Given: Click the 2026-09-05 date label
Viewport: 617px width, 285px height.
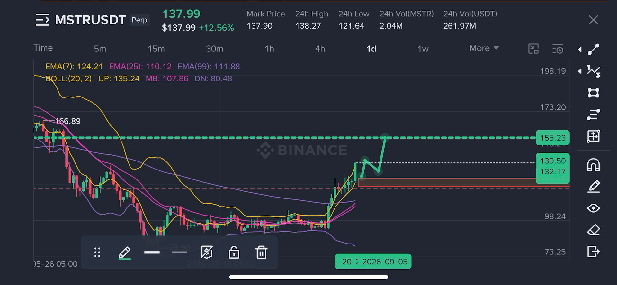Looking at the screenshot, I should click(x=385, y=262).
